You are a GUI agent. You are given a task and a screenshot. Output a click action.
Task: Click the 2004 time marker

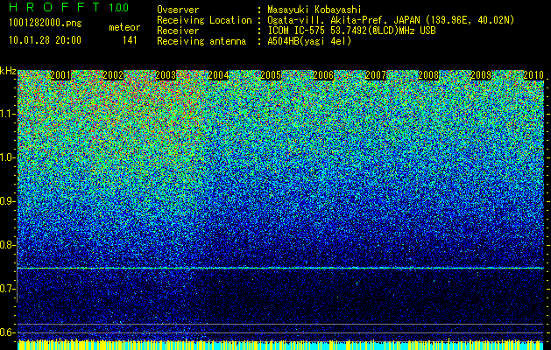tap(218, 75)
